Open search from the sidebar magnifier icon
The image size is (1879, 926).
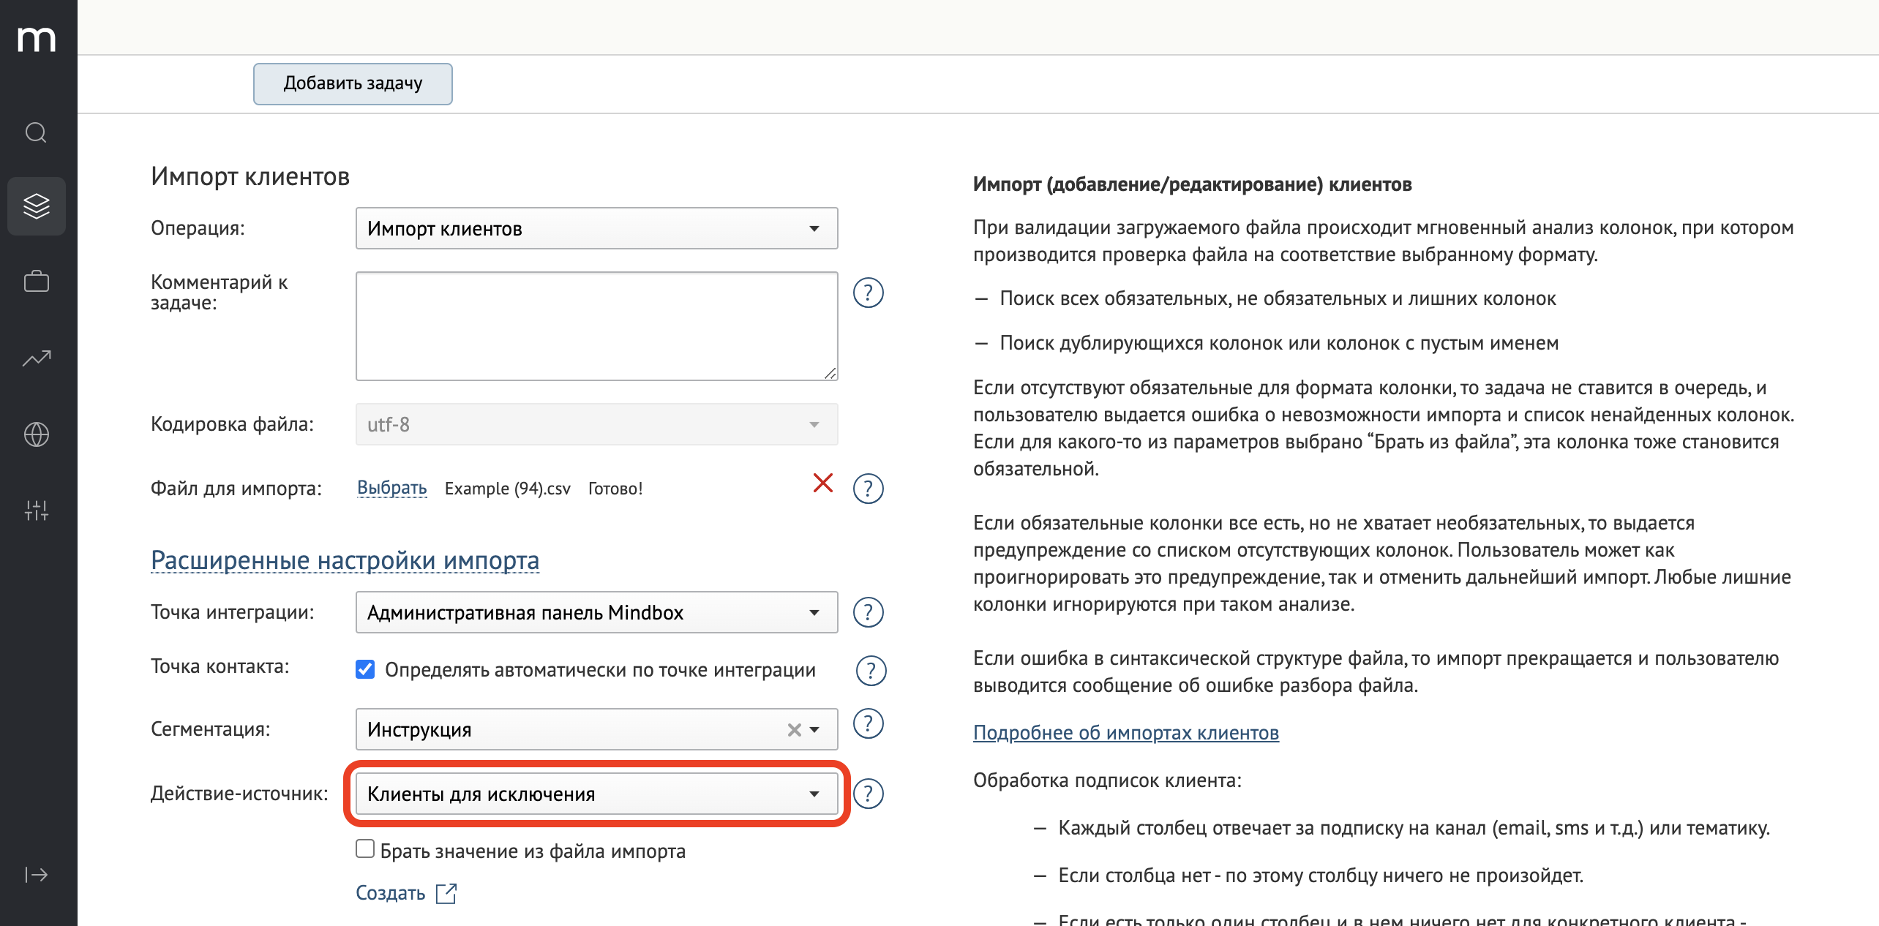(x=36, y=132)
